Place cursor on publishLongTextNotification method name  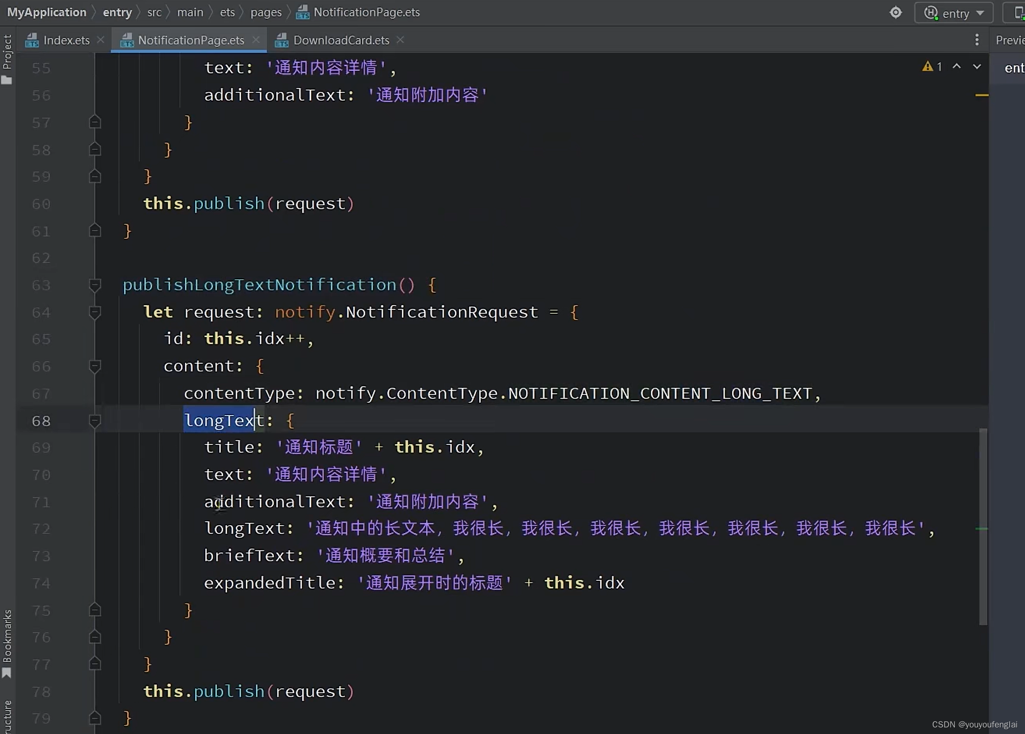pos(259,285)
